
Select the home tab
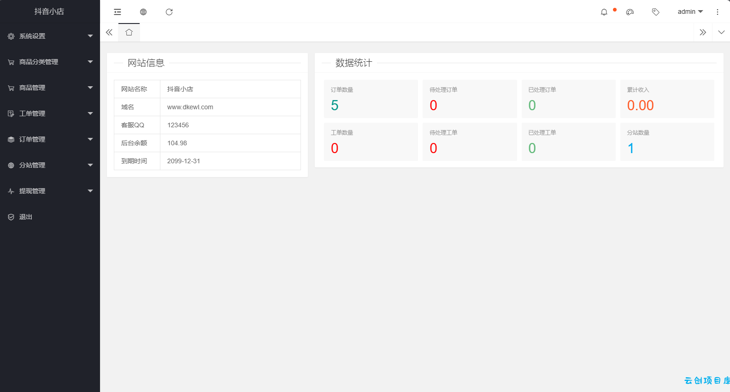(129, 32)
